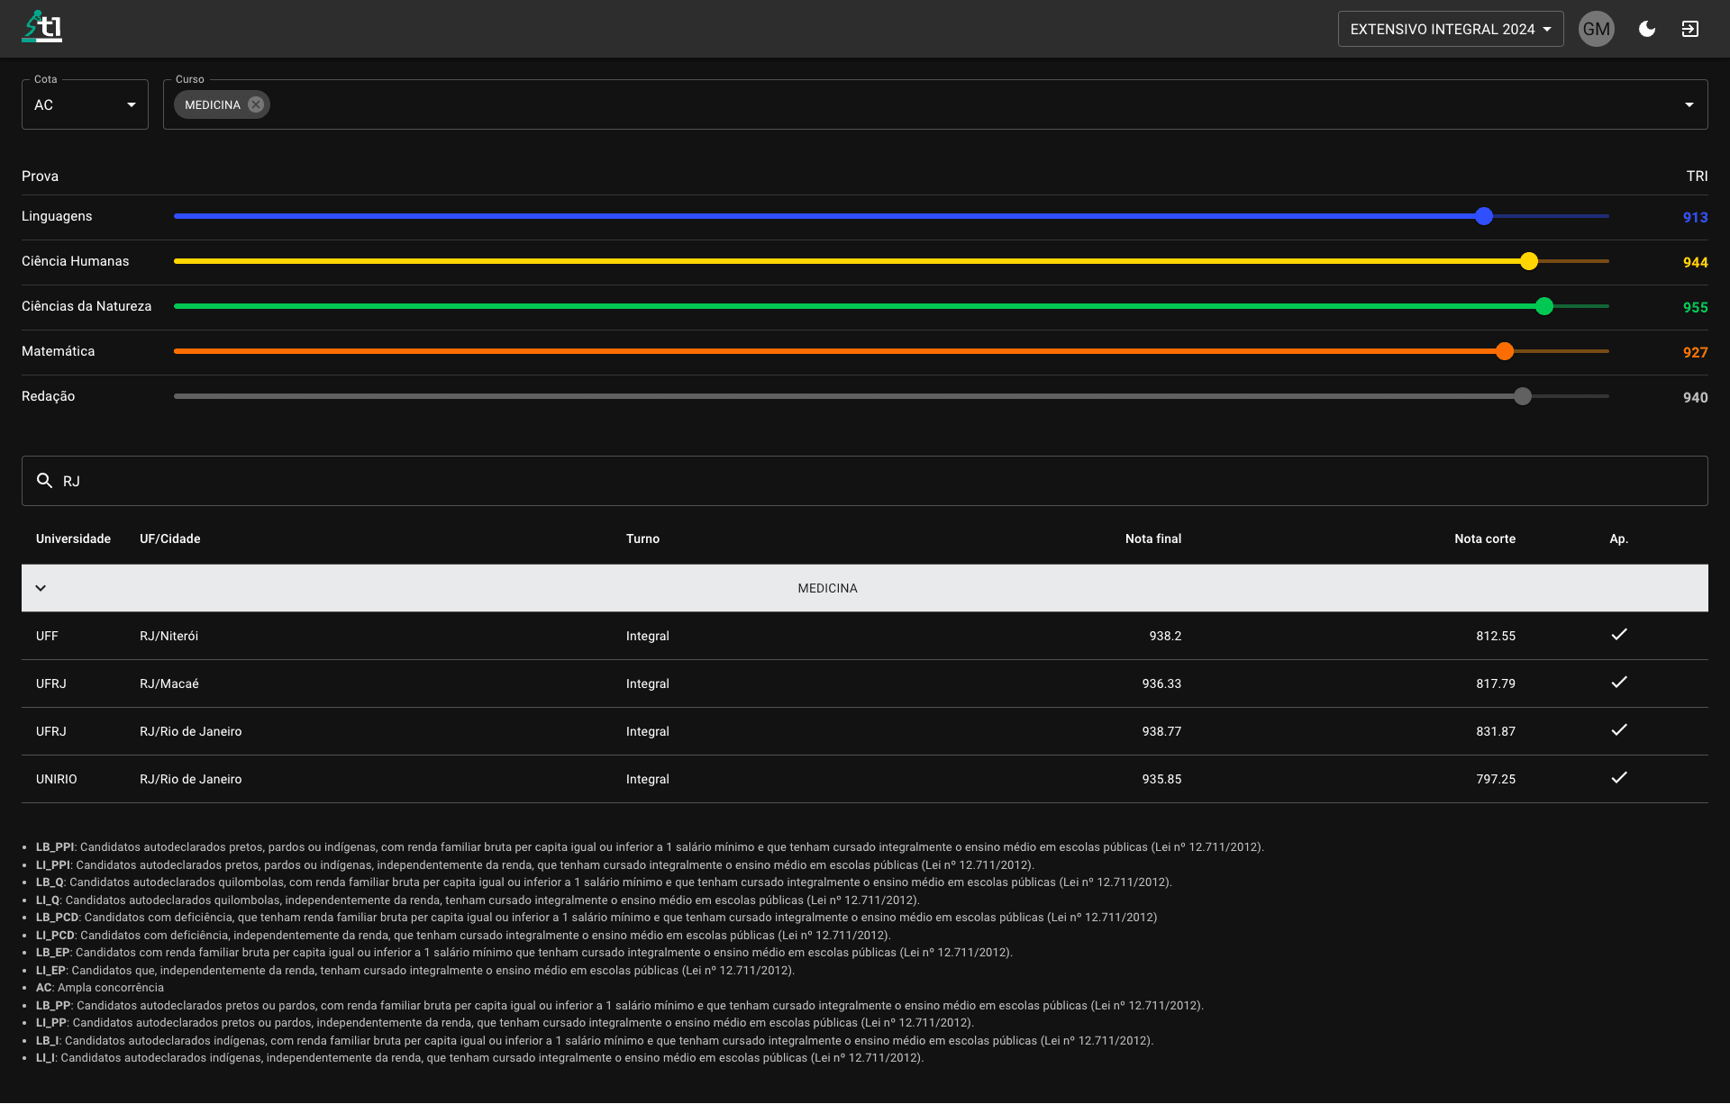The height and width of the screenshot is (1104, 1730).
Task: Click the Nota corte column header
Action: coord(1484,538)
